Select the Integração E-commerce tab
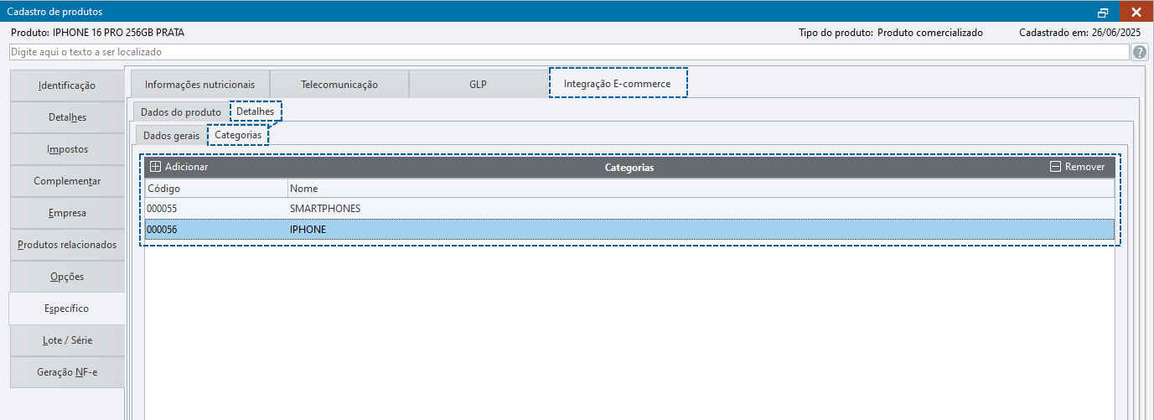The width and height of the screenshot is (1154, 420). [x=618, y=84]
